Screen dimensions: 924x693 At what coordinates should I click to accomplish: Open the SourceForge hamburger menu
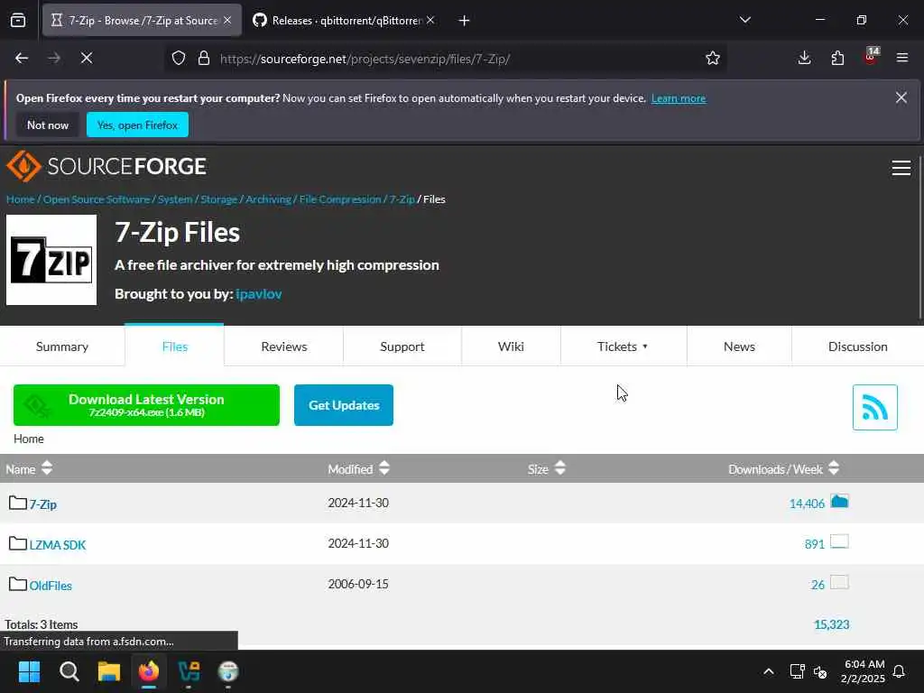901,168
